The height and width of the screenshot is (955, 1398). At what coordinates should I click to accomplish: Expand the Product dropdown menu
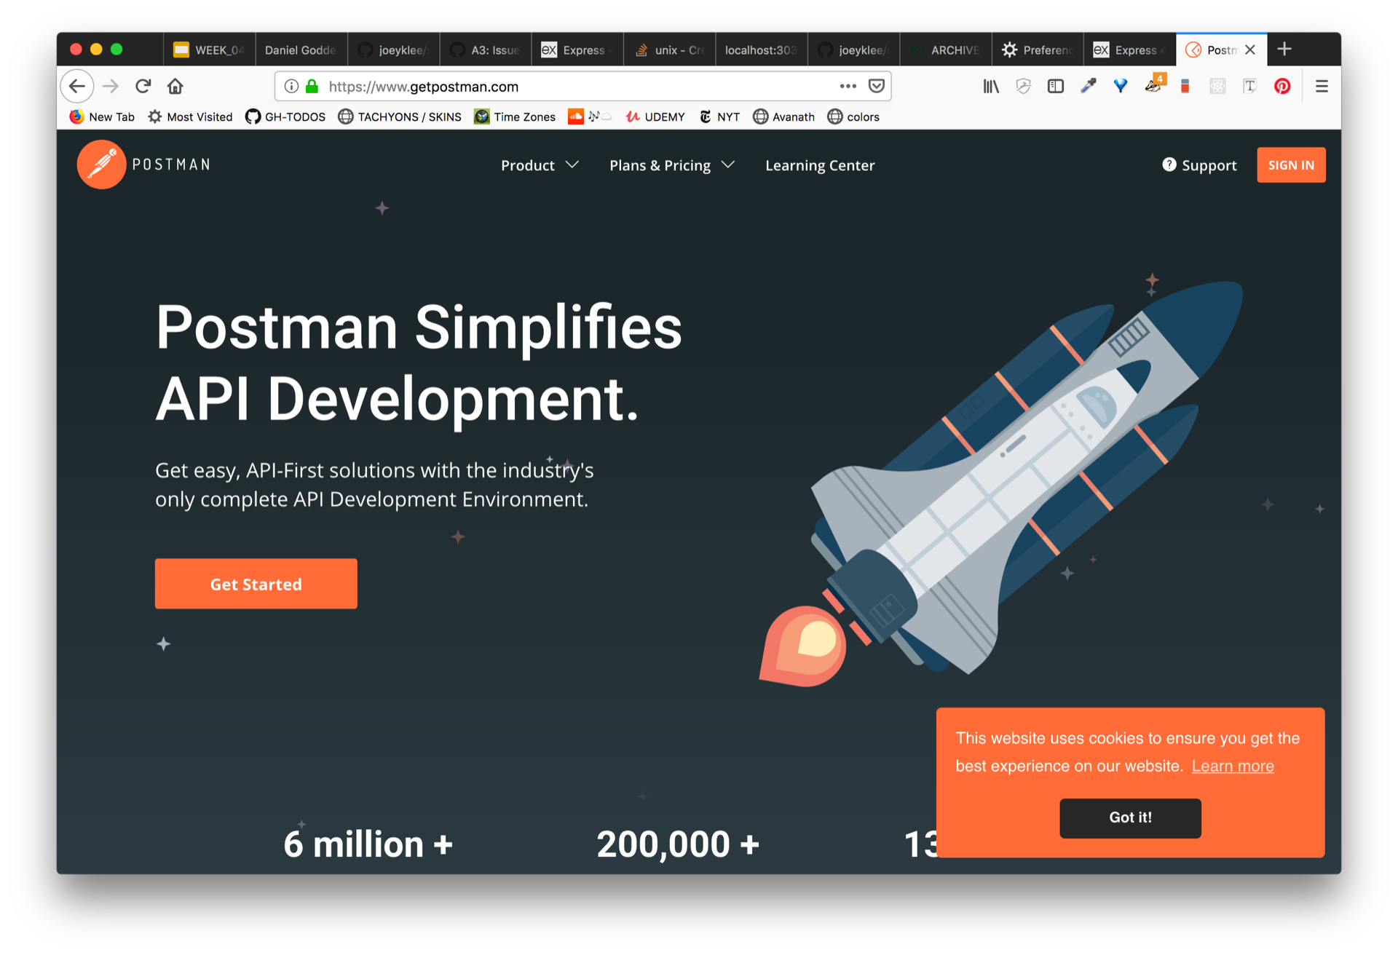click(x=540, y=165)
